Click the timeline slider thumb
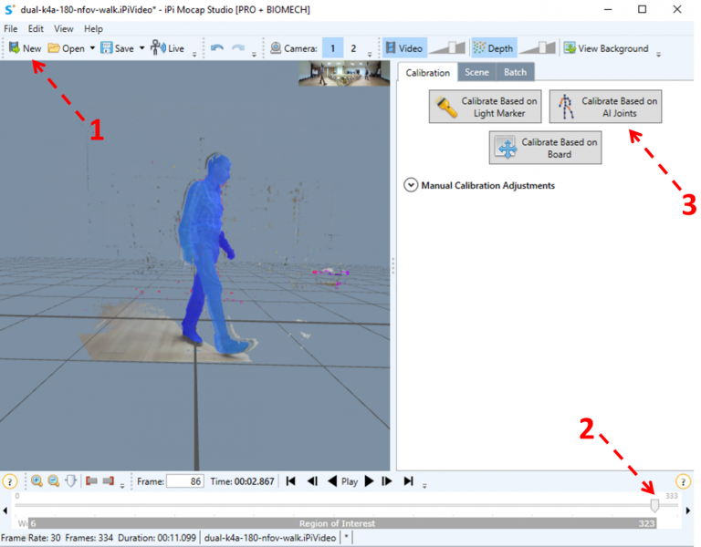This screenshot has height=547, width=701. [654, 505]
